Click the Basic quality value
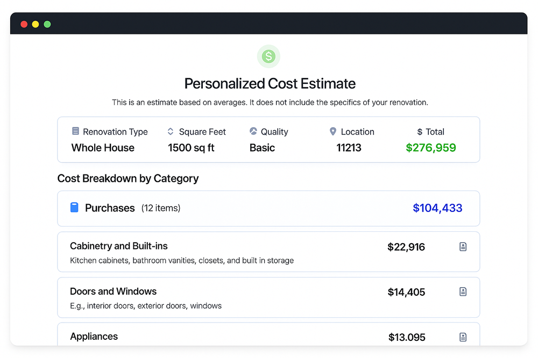The height and width of the screenshot is (358, 538). (x=262, y=148)
